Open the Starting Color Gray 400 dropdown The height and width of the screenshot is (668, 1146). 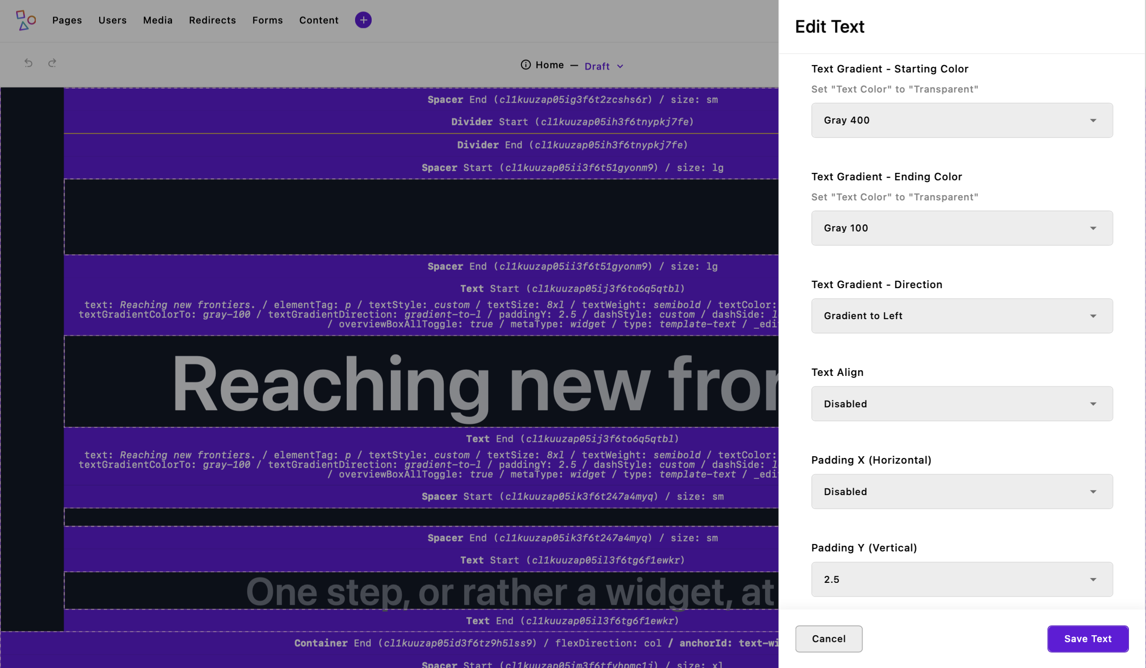click(961, 120)
